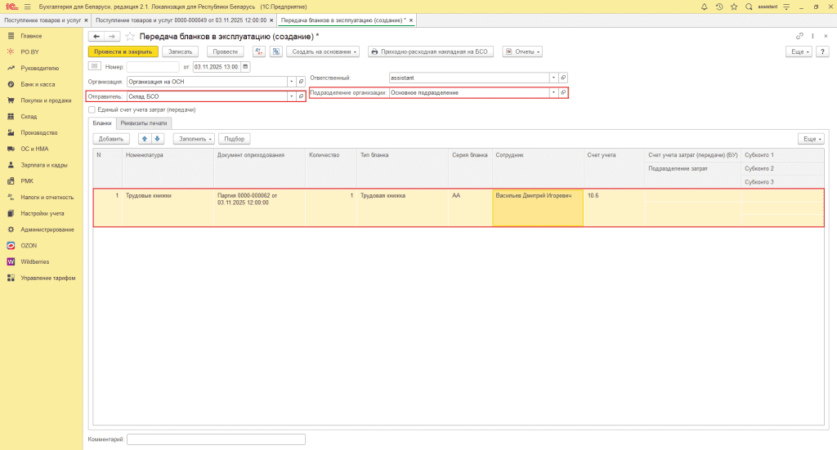The height and width of the screenshot is (450, 837).
Task: Open the Создать на основании dropdown
Action: pos(324,51)
